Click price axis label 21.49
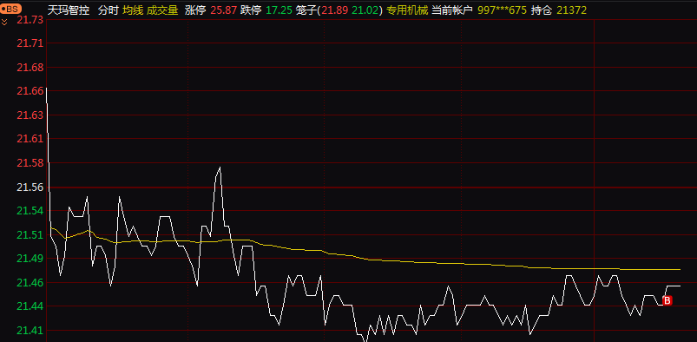Viewport: 697px width, 342px height. tap(30, 259)
